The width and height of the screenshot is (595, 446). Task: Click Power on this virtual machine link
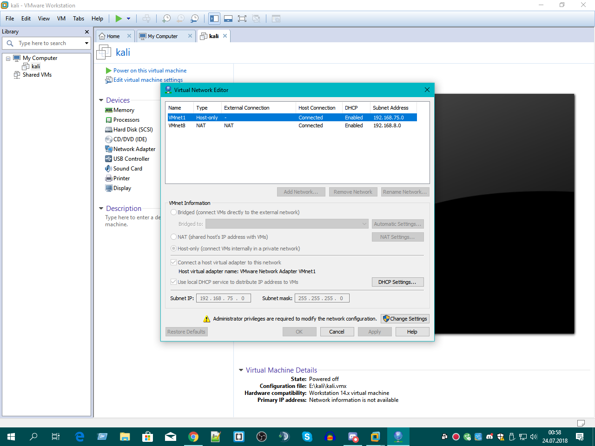150,71
